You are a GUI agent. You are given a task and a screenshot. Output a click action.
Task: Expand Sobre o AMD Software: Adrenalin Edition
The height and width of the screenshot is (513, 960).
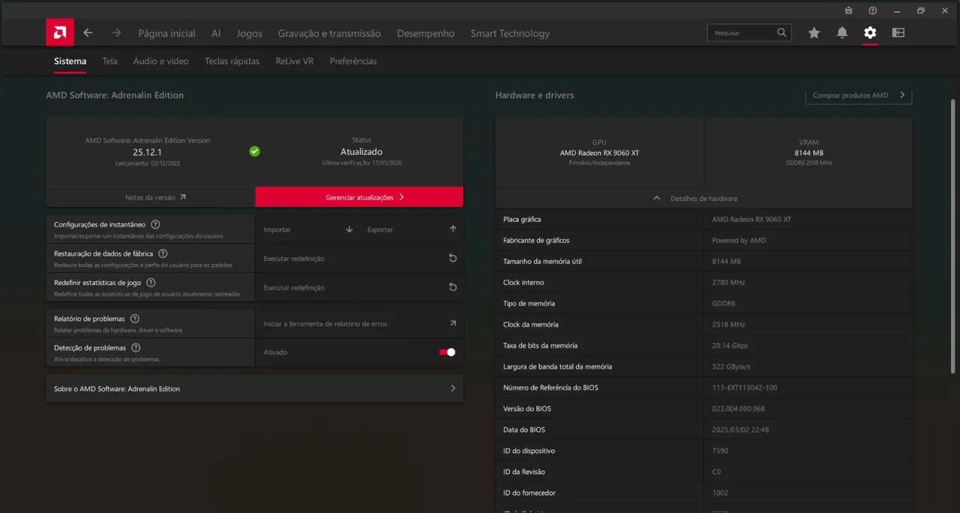point(254,388)
